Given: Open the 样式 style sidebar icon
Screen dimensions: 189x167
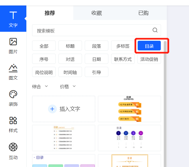Looking at the screenshot, I should coord(13,121).
